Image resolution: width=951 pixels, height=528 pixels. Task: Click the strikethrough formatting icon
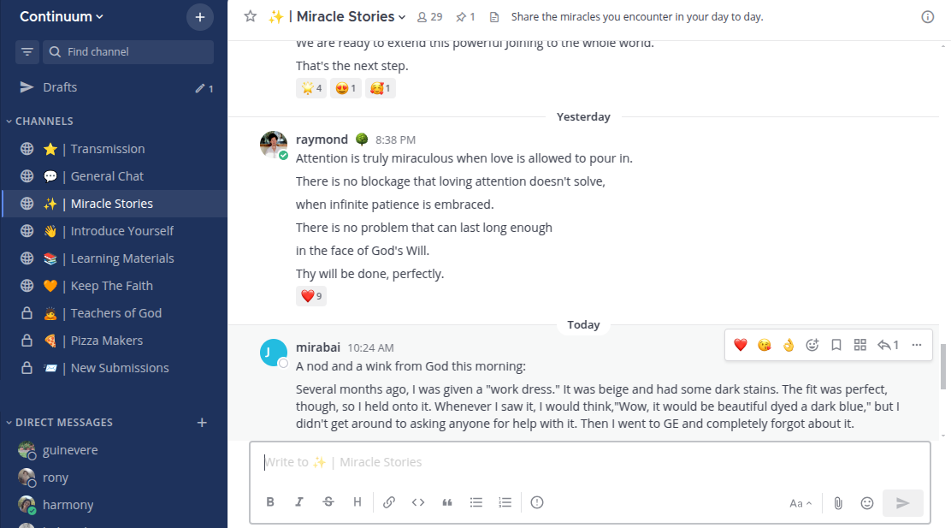click(x=328, y=502)
